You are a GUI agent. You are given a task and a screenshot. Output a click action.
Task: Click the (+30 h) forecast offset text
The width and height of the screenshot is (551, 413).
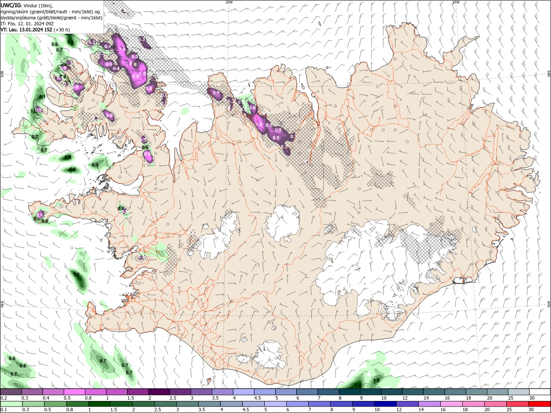click(x=62, y=30)
